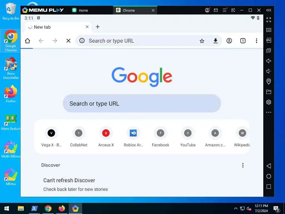Expand more sidebar tools (three dots)
The image size is (285, 214).
269,112
